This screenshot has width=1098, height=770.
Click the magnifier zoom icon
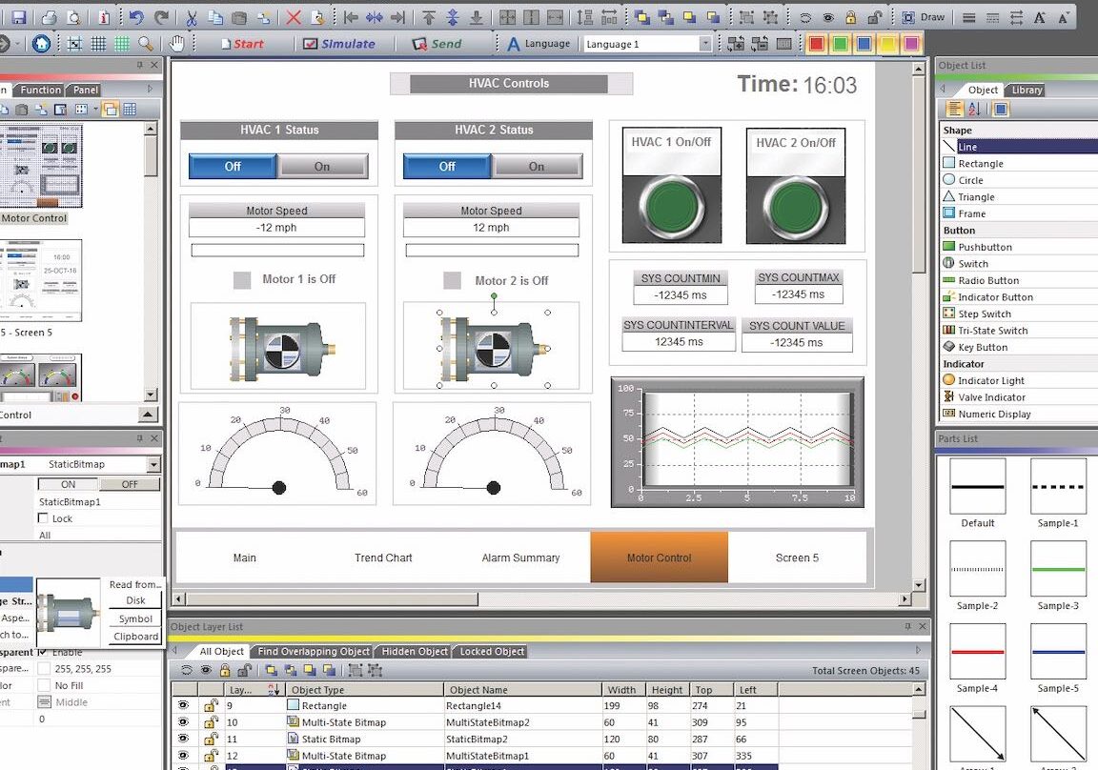point(146,43)
